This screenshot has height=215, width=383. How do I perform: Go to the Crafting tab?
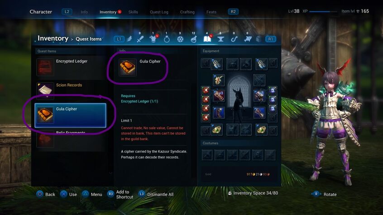[x=187, y=12]
